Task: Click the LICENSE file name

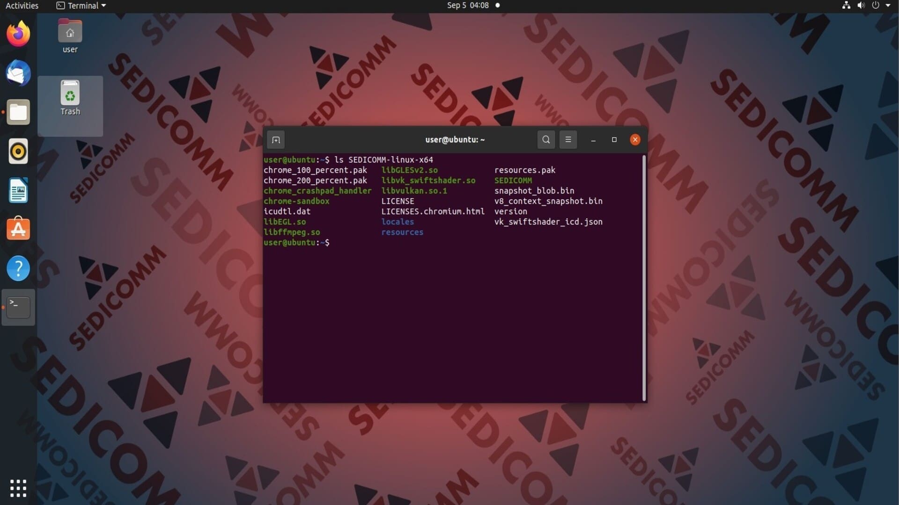Action: tap(398, 201)
